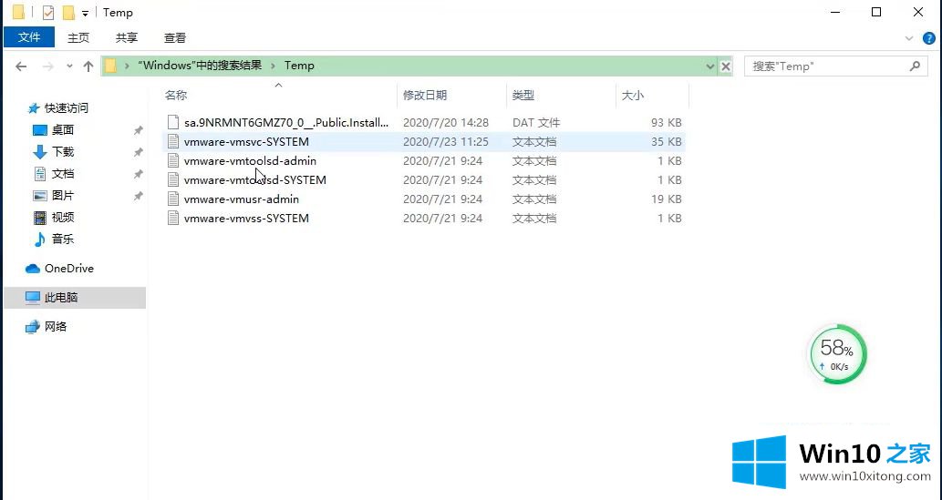
Task: Sort by 大小 column header
Action: (x=632, y=95)
